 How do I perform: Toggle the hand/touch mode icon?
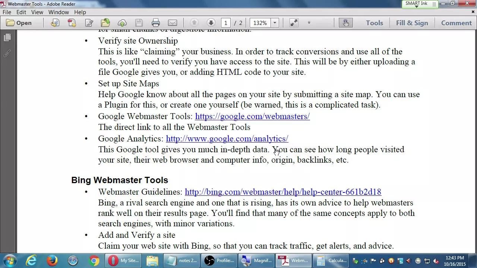(346, 23)
